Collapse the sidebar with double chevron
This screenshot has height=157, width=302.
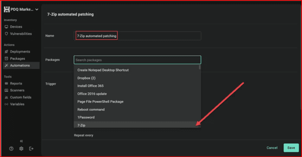tap(21, 141)
